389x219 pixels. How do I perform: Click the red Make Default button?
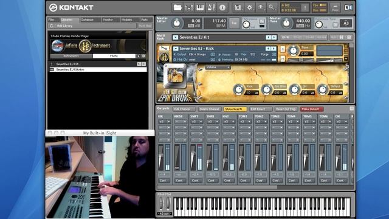point(311,109)
